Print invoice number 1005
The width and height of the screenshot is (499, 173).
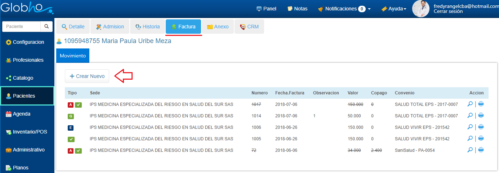click(x=481, y=139)
